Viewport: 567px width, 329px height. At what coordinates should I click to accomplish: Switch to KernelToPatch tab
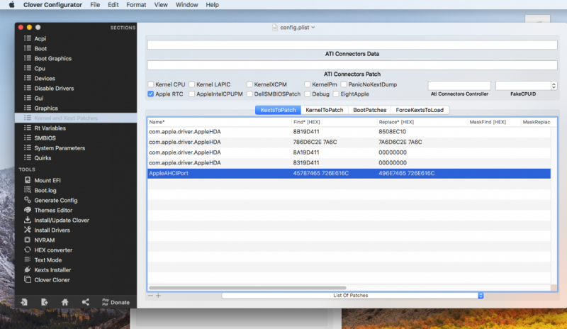(325, 110)
